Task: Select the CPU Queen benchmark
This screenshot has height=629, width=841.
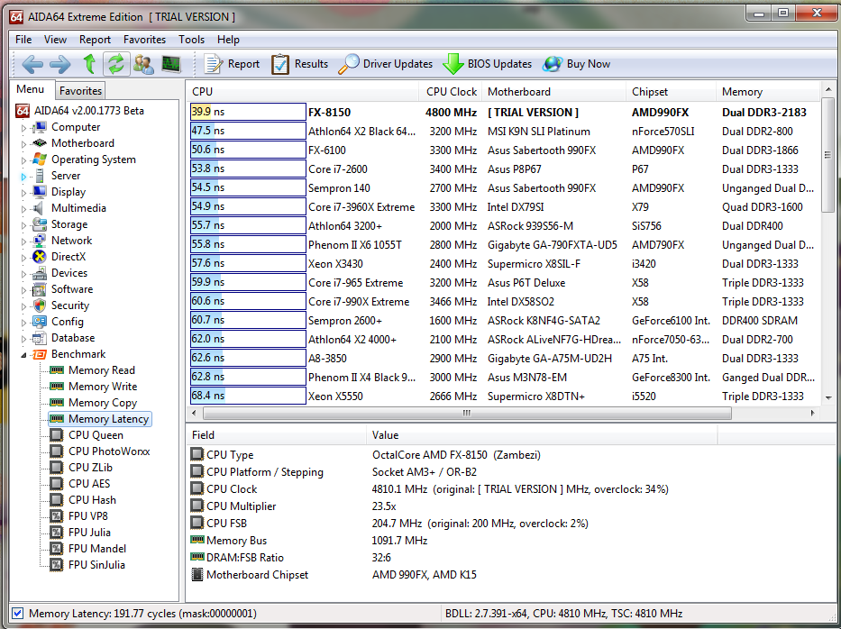Action: tap(96, 435)
